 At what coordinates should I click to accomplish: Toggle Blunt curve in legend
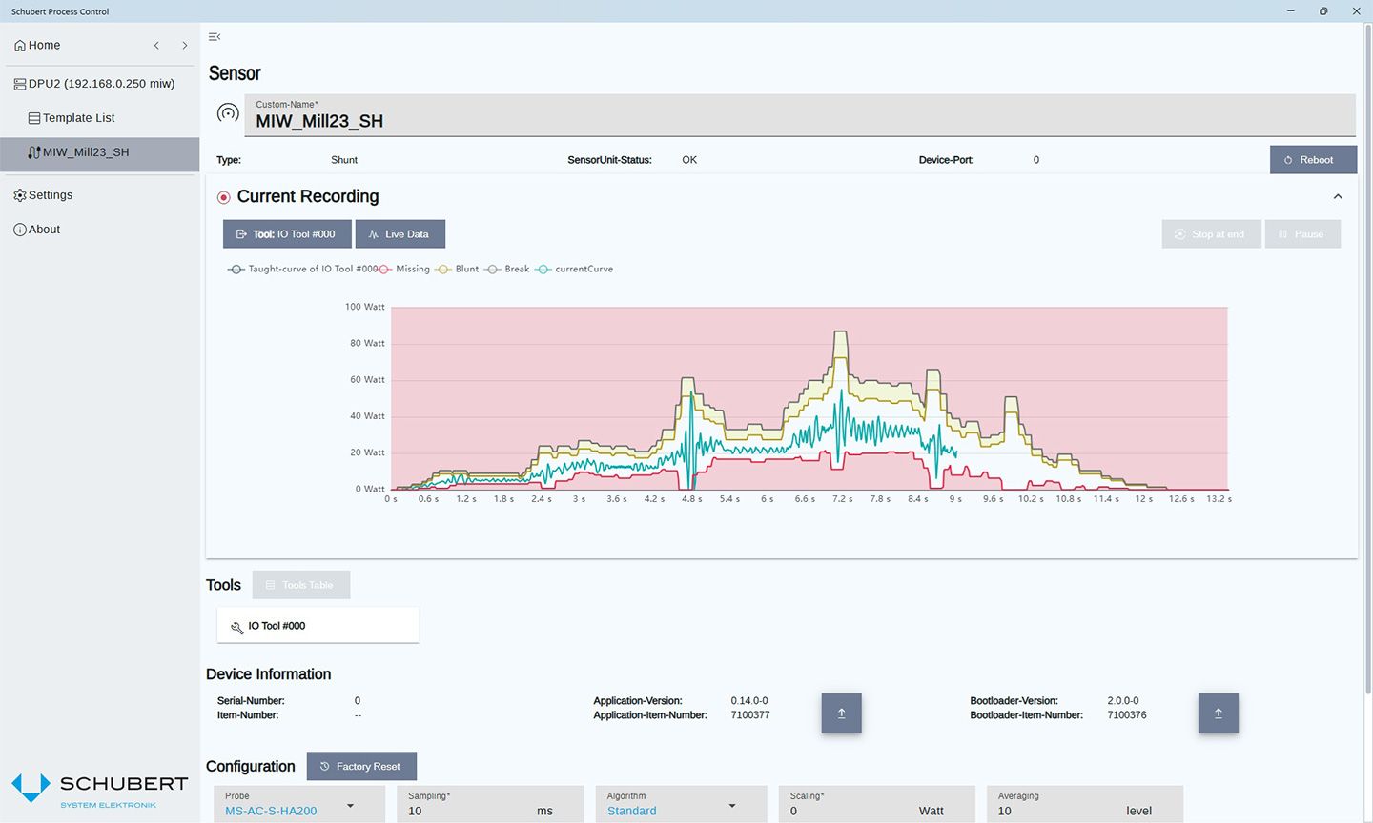click(457, 270)
